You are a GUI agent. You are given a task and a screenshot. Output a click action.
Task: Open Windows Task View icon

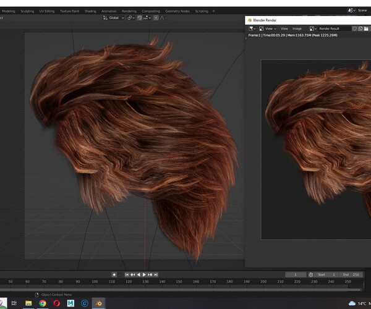tap(14, 303)
